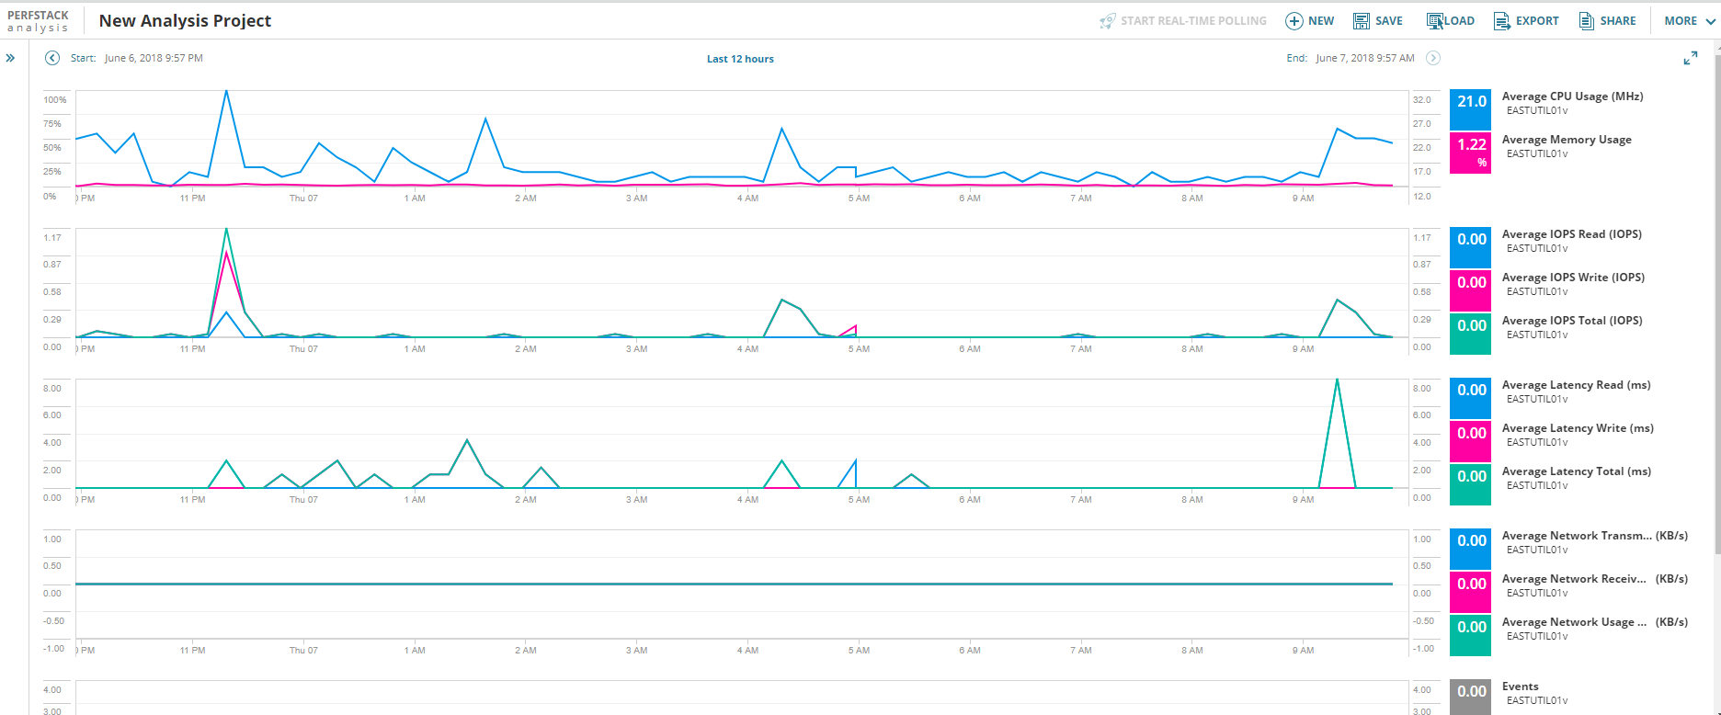1721x715 pixels.
Task: Open the Last 12 hours time range selector
Action: tap(740, 59)
